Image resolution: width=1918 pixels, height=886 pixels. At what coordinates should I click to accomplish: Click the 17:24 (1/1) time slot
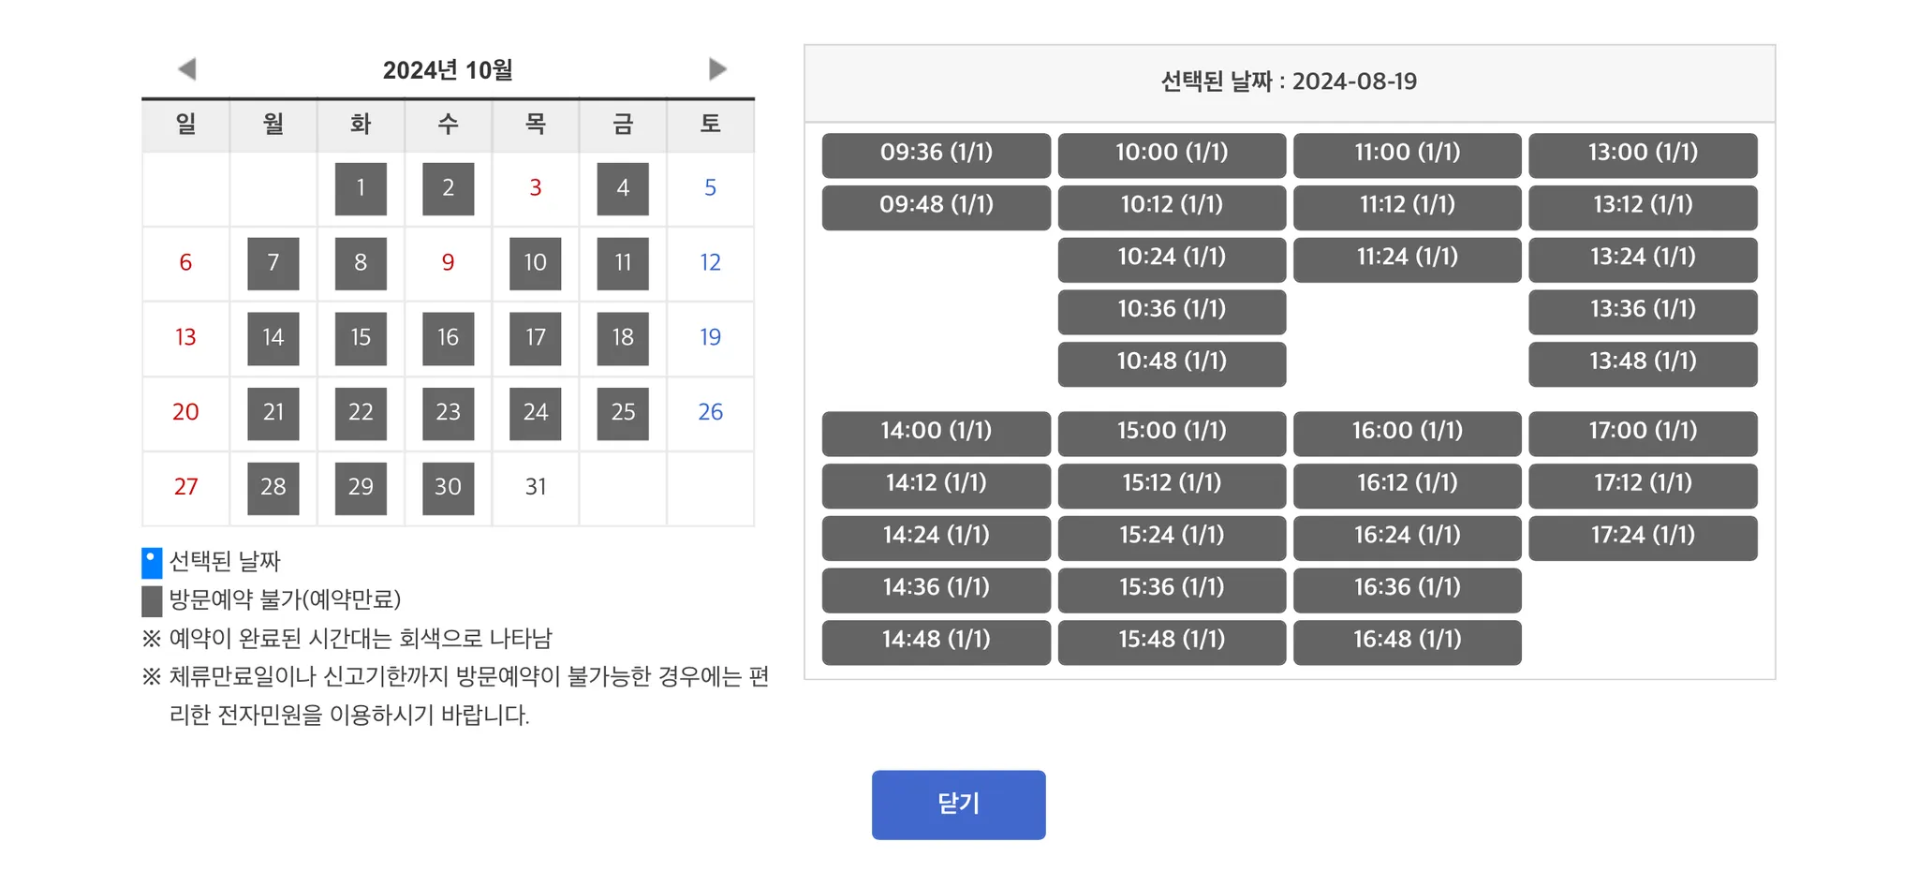coord(1642,538)
